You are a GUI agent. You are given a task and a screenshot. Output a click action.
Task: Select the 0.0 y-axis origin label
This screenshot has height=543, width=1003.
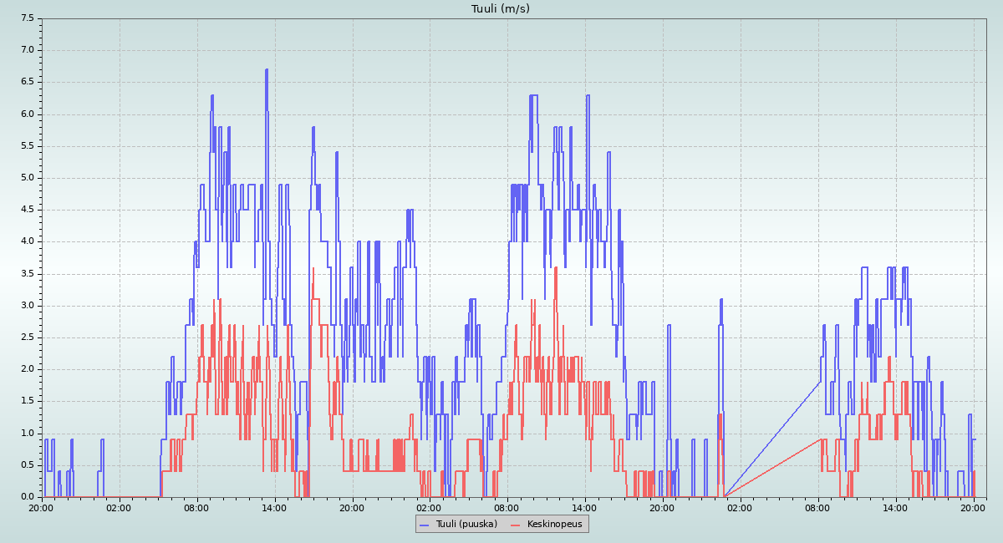click(x=28, y=497)
